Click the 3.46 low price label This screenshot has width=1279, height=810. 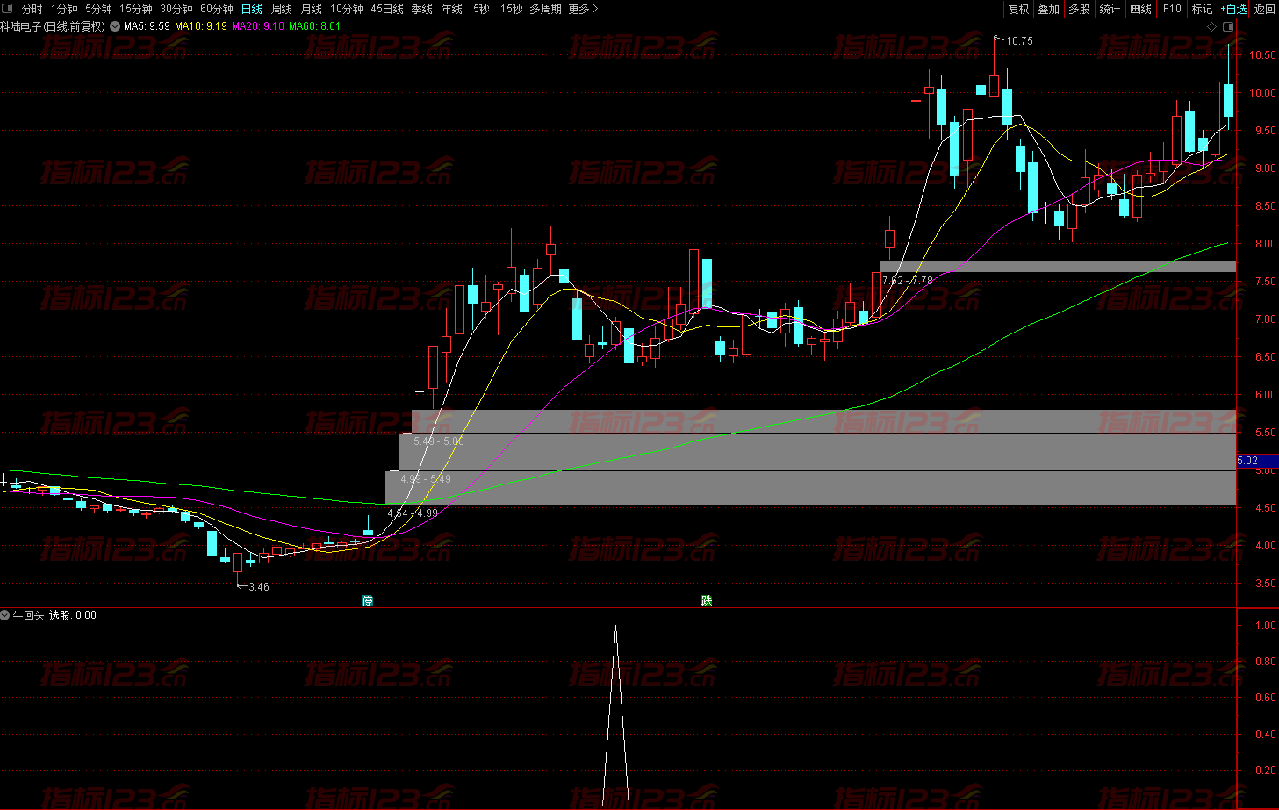[x=259, y=587]
